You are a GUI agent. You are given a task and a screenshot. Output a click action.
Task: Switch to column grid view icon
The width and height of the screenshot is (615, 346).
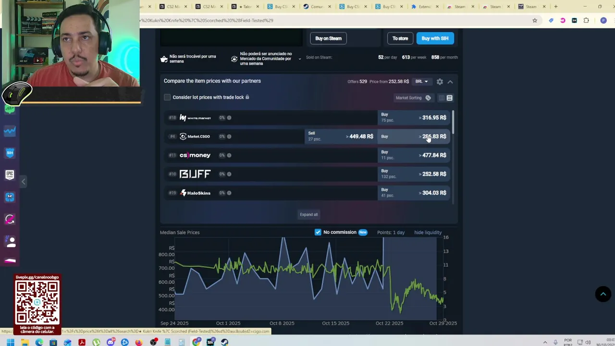coord(441,98)
